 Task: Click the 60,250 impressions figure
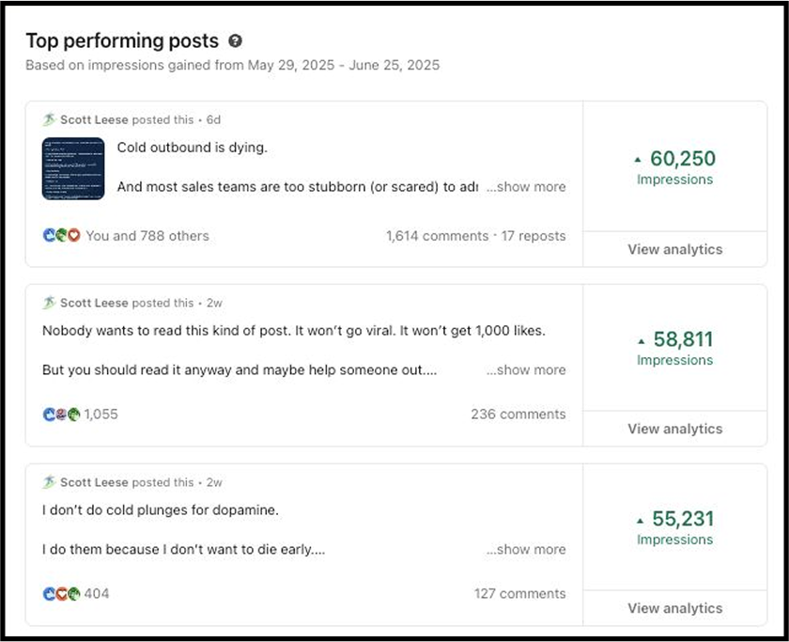682,159
